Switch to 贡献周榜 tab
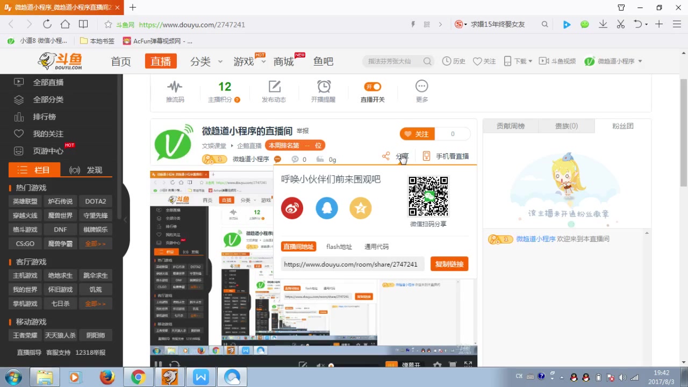This screenshot has width=688, height=387. point(511,126)
